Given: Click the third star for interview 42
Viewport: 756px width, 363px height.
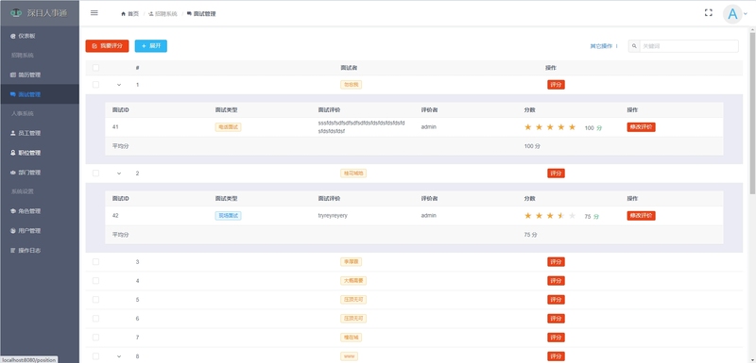Looking at the screenshot, I should point(550,216).
